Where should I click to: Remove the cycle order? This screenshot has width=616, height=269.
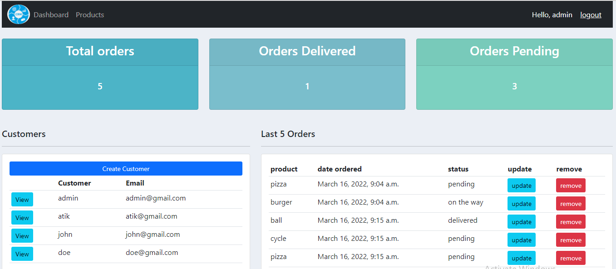tap(571, 240)
